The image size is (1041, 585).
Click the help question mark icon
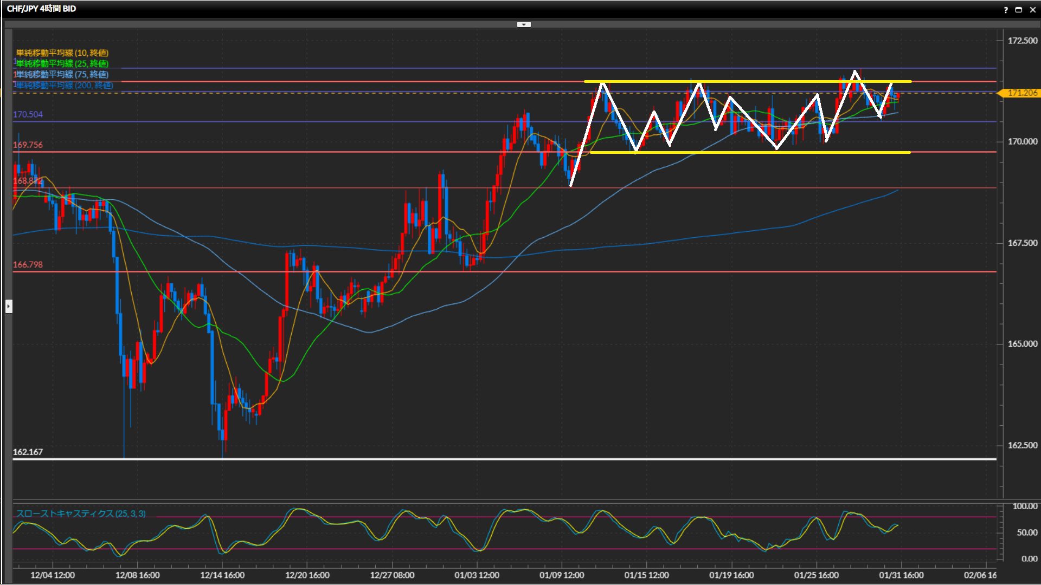1006,9
